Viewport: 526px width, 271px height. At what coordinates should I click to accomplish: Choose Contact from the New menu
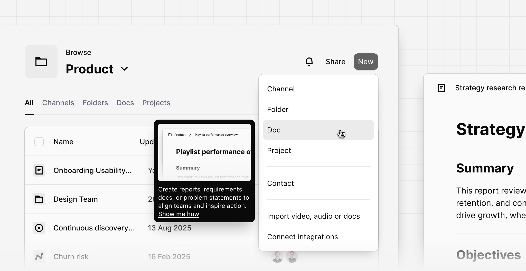pyautogui.click(x=318, y=183)
